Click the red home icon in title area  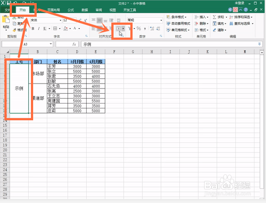pos(236,10)
